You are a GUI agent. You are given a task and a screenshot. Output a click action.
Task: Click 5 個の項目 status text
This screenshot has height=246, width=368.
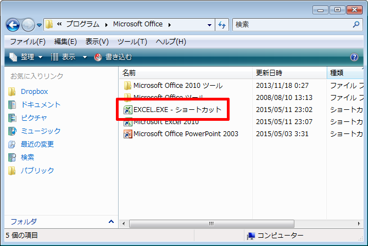21,235
